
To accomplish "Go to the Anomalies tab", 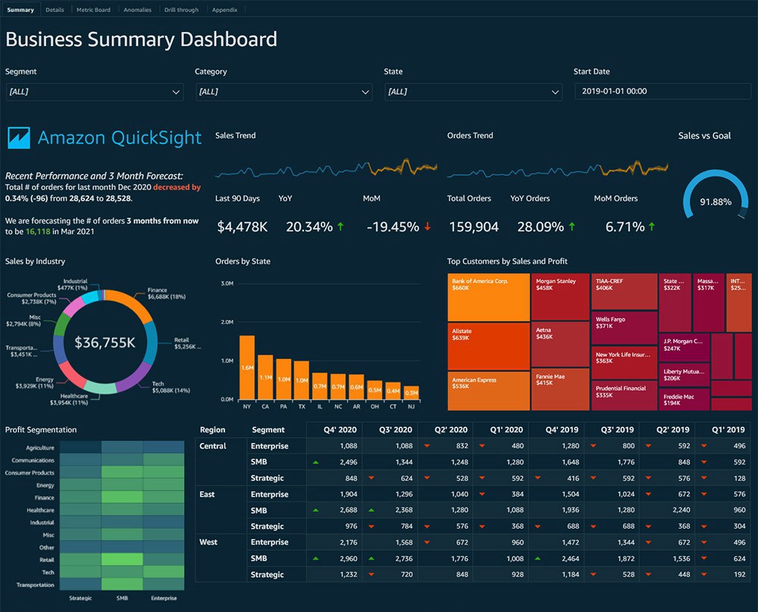I will (x=137, y=10).
